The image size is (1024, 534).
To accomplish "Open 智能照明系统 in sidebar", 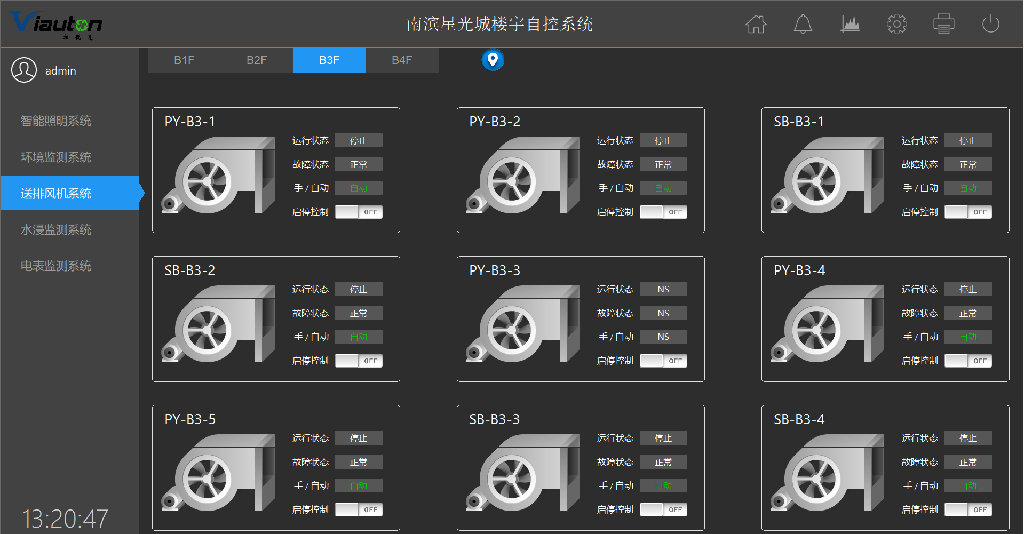I will [x=56, y=121].
